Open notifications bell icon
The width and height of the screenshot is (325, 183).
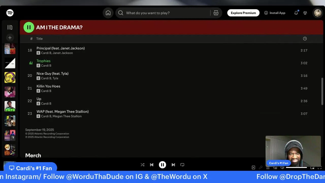296,13
